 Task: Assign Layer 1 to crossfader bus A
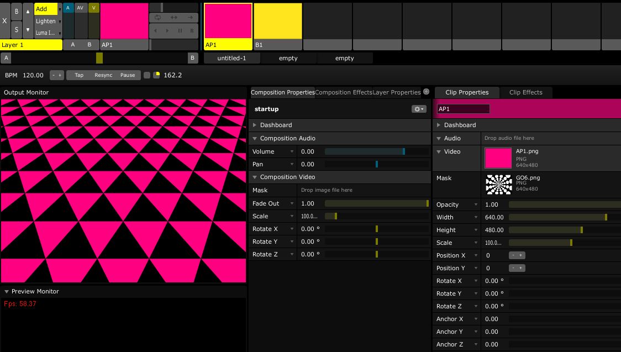(x=73, y=45)
